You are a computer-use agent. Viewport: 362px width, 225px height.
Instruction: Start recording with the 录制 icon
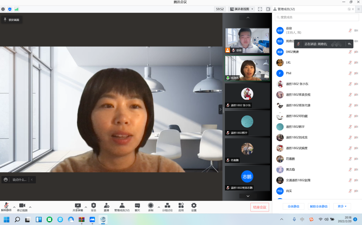coord(151,206)
